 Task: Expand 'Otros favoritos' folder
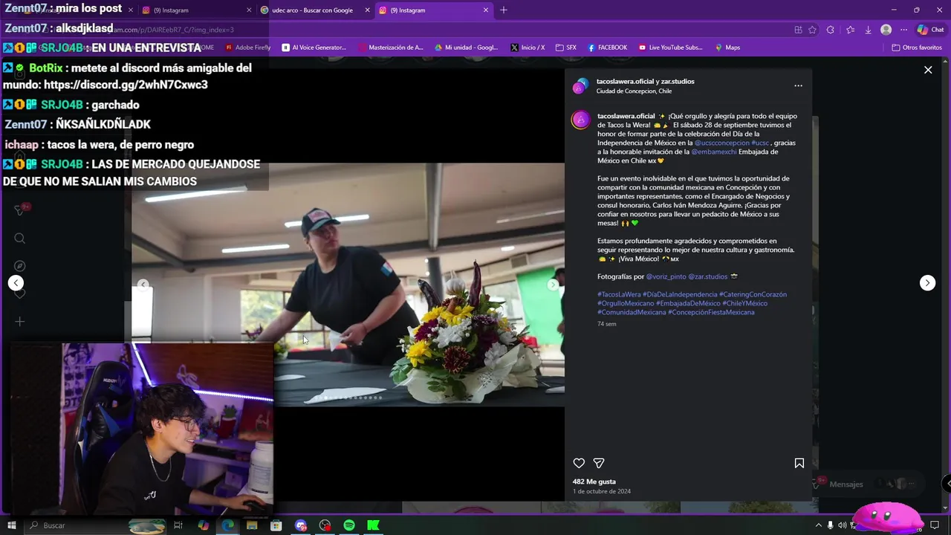[917, 48]
